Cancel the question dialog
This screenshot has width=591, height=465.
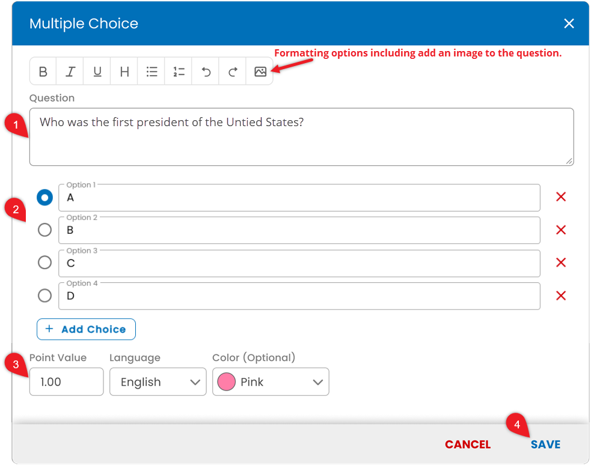(x=468, y=445)
